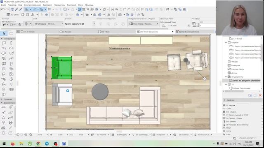Open Telegram from the taskbar
The height and width of the screenshot is (148, 264).
(x=47, y=143)
